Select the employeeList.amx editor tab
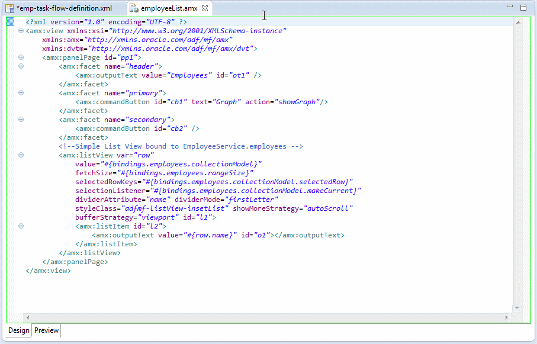The height and width of the screenshot is (344, 537). pos(169,8)
